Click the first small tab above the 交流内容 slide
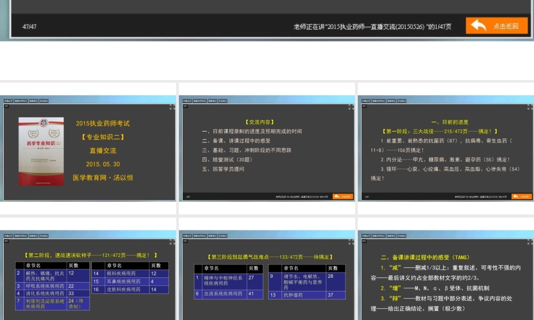This screenshot has height=320, width=534. coord(187,101)
